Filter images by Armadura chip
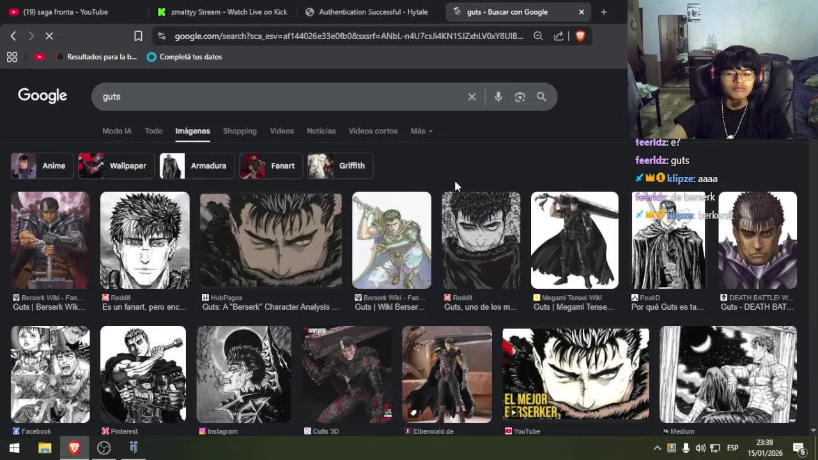 point(197,166)
